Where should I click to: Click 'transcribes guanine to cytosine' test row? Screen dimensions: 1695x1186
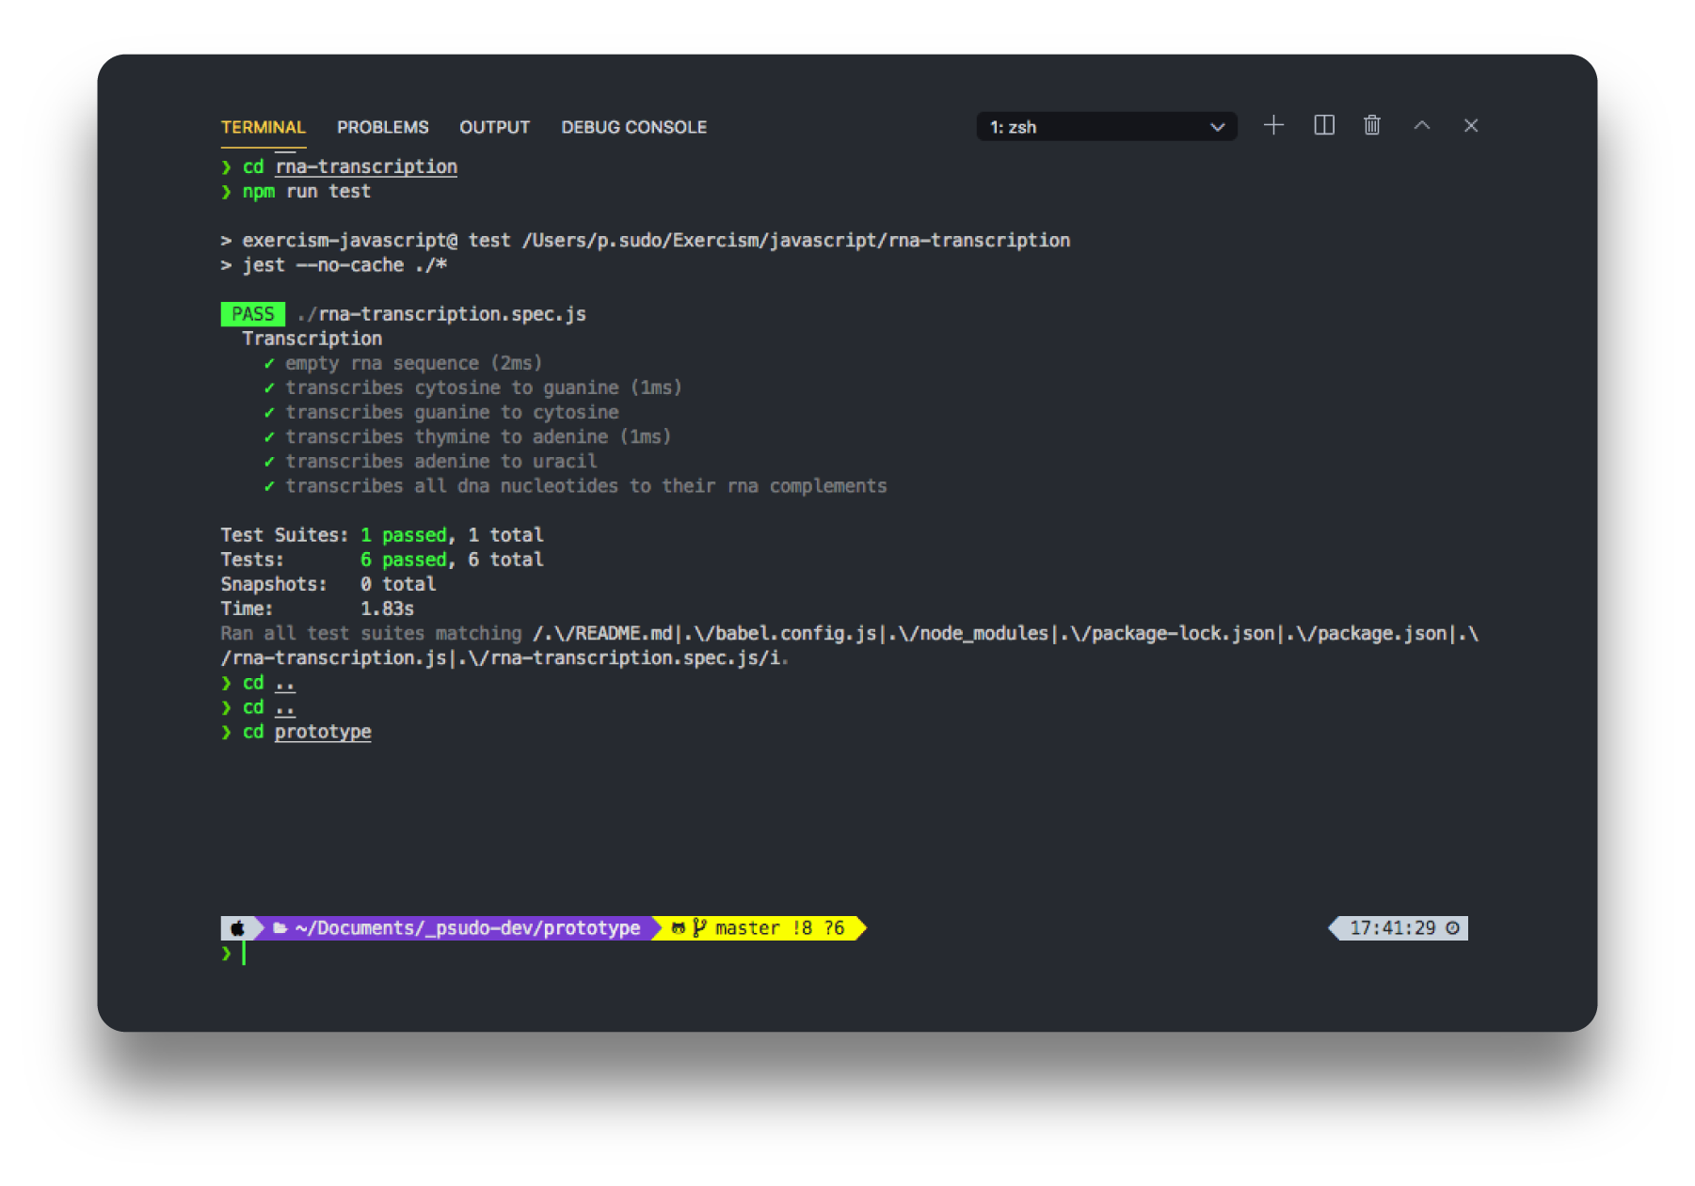point(440,412)
